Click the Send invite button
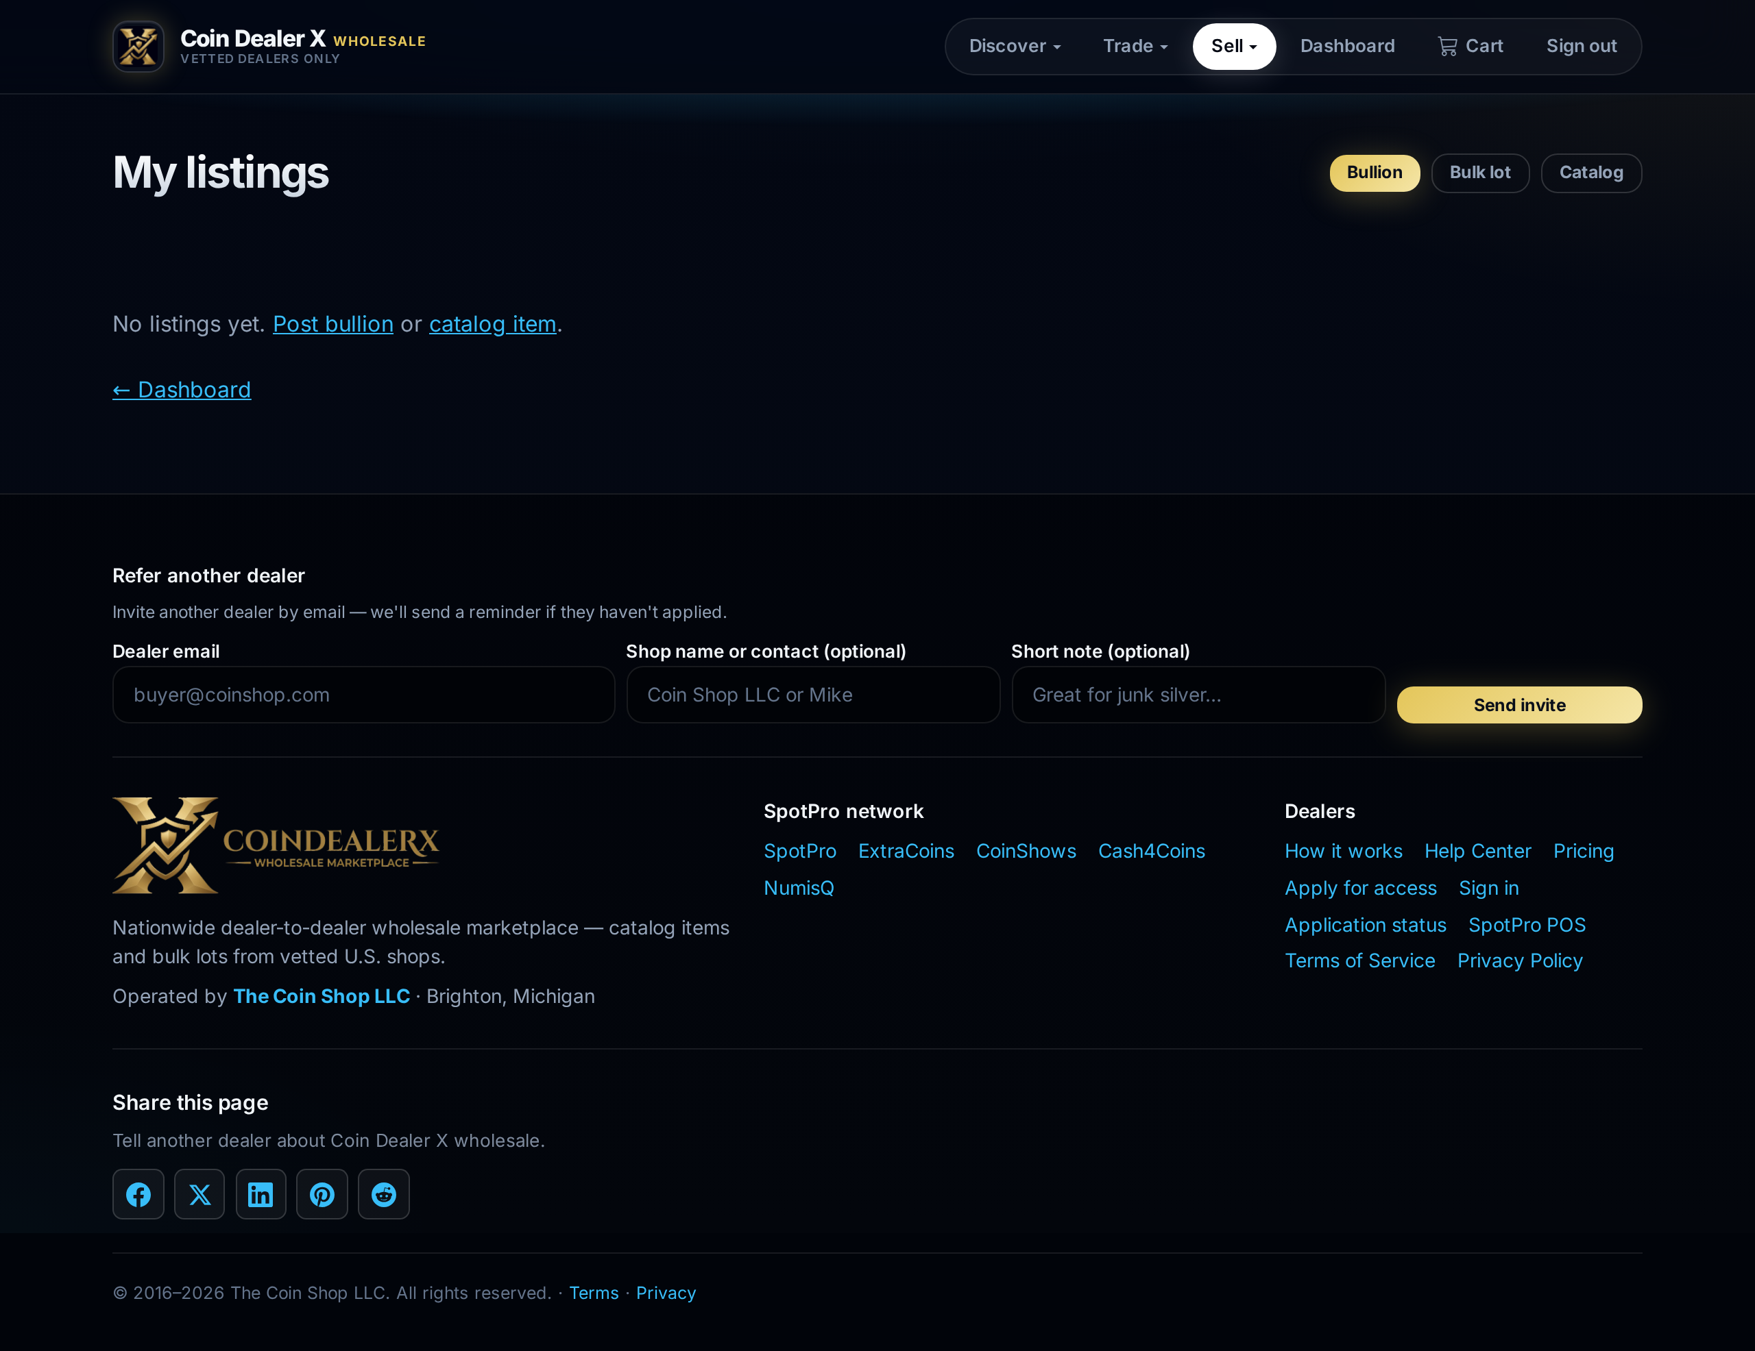1755x1351 pixels. [x=1518, y=705]
